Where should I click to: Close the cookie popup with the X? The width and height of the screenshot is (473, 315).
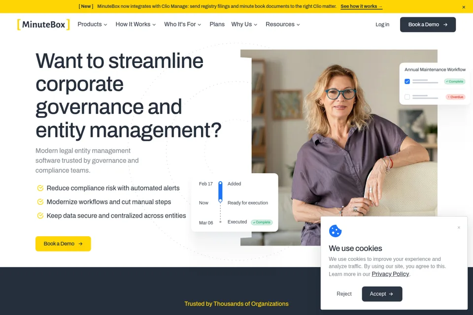click(459, 227)
